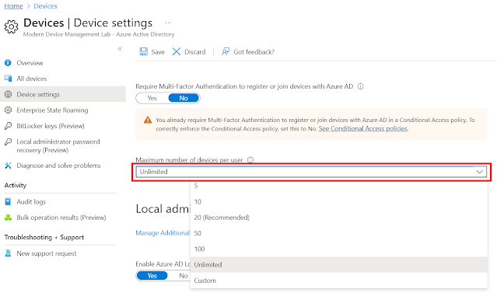Screen dimensions: 497x300
Task: Open Bulk operation results (Preview) item
Action: tap(61, 218)
